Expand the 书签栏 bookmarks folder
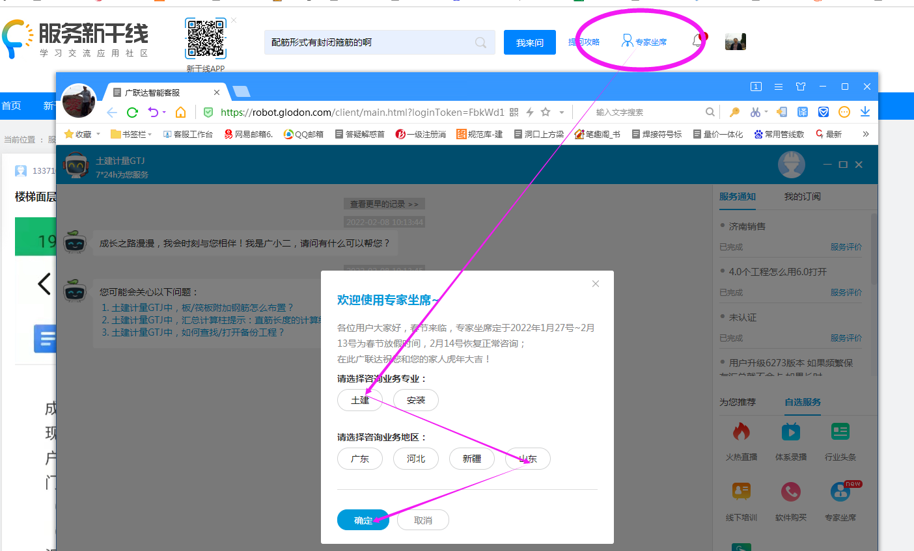 click(x=131, y=134)
